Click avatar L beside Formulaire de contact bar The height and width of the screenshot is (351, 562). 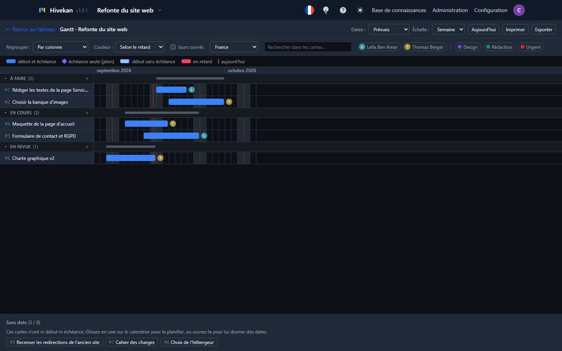(x=204, y=136)
